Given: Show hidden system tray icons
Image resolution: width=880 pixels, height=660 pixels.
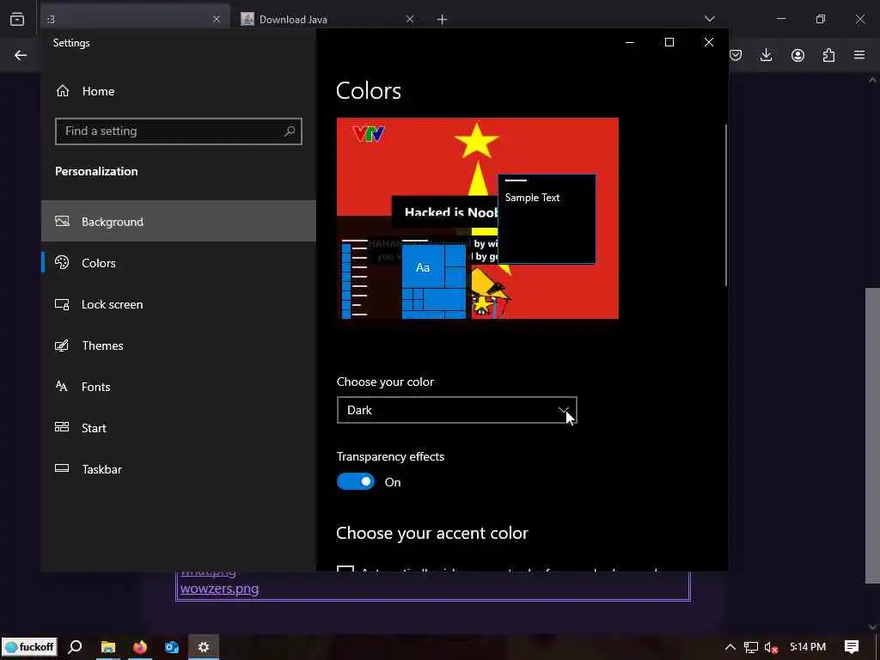Looking at the screenshot, I should pyautogui.click(x=730, y=647).
